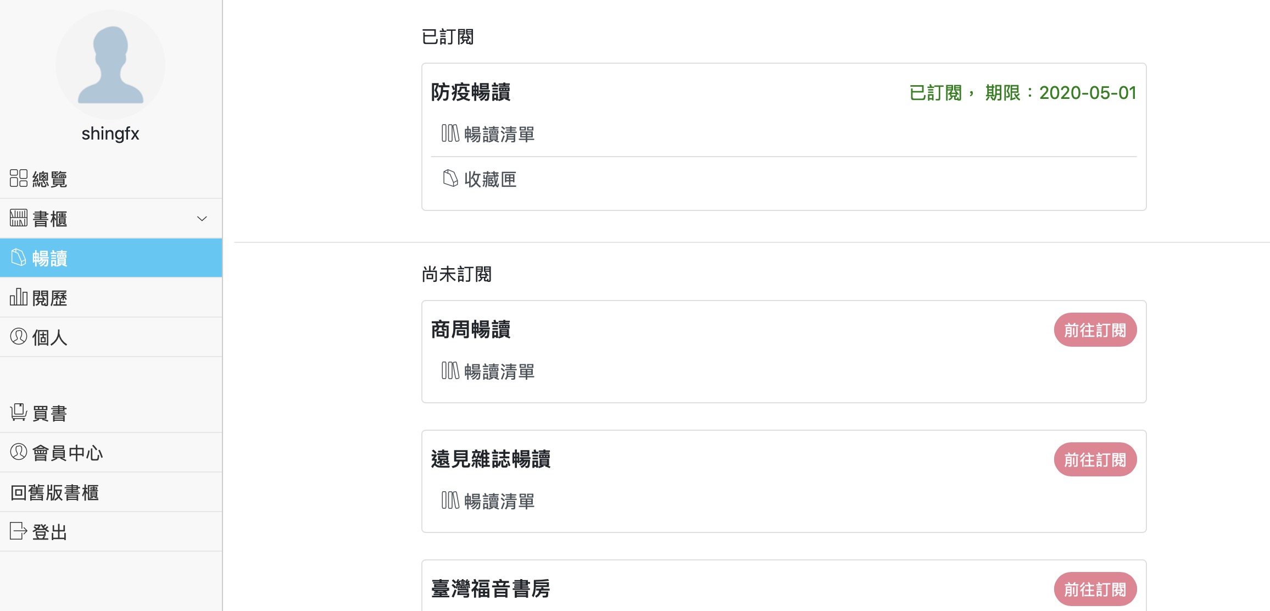Screen dimensions: 1270x611
Task: Click the user avatar picture
Action: click(110, 65)
